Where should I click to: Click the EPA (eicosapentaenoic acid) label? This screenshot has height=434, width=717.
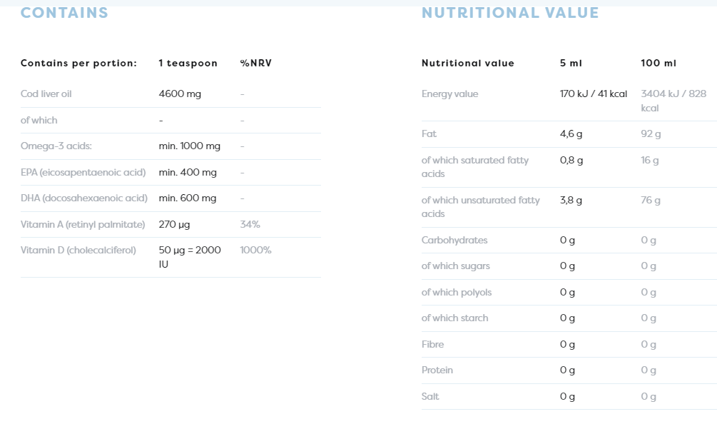[x=83, y=172]
